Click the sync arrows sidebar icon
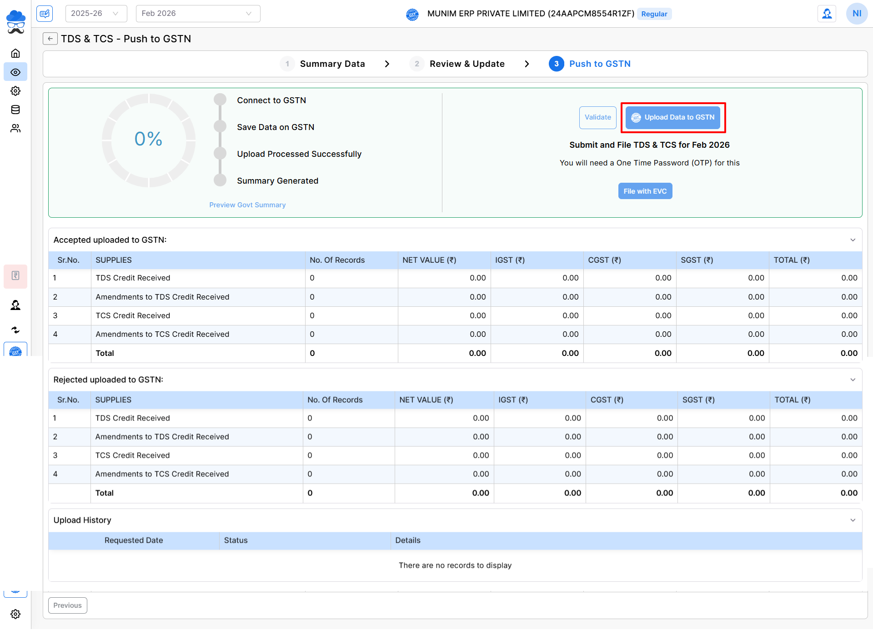This screenshot has height=630, width=873. pos(15,330)
